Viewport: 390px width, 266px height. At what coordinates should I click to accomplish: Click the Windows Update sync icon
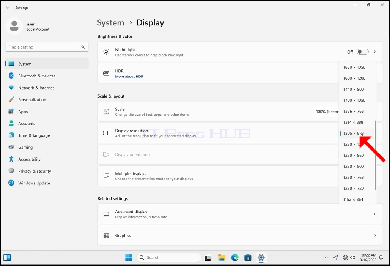click(x=11, y=183)
